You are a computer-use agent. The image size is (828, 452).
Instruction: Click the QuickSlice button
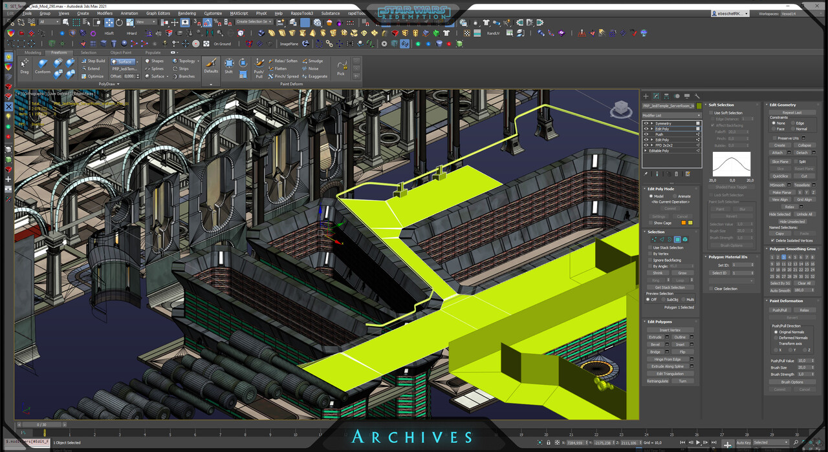click(x=780, y=176)
